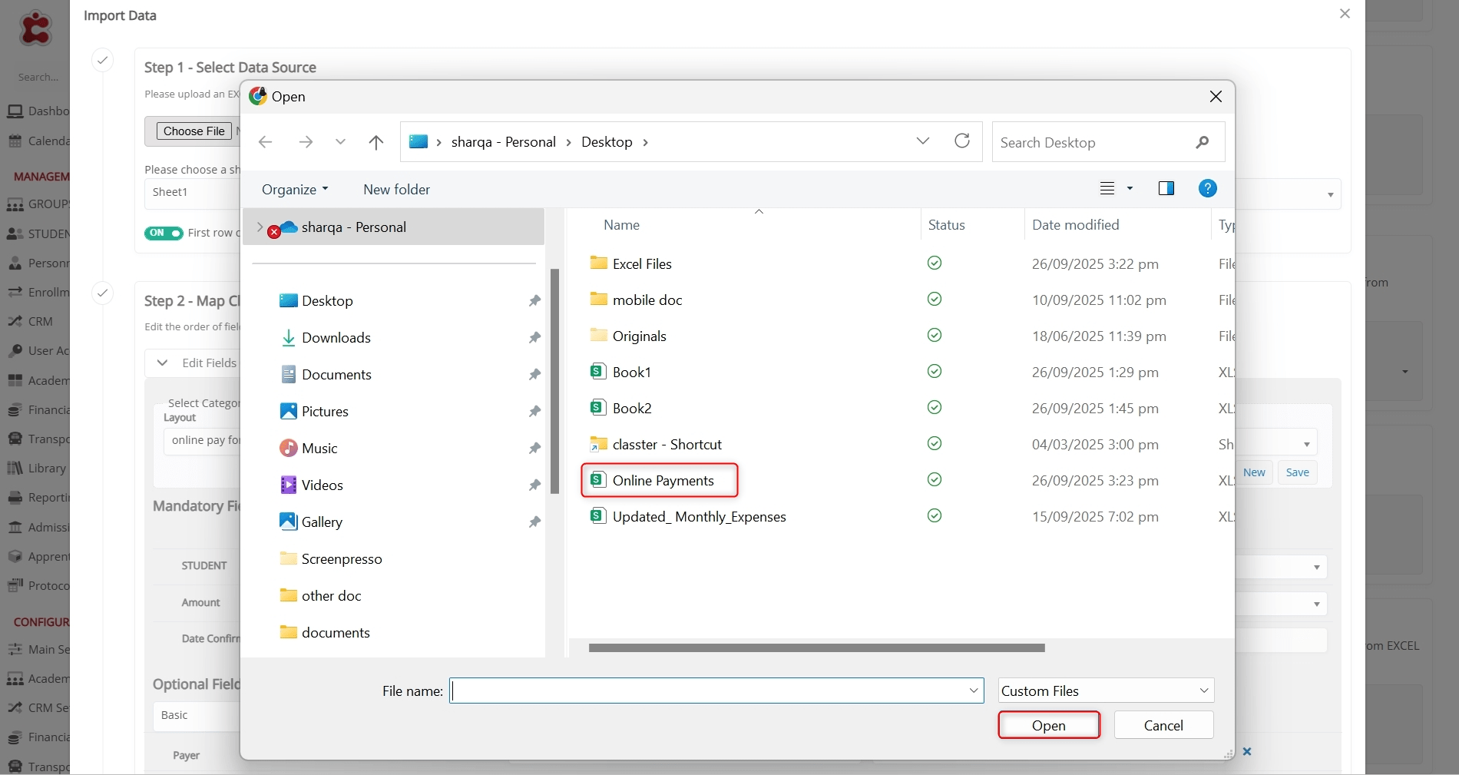Open the Excel Files folder

coord(641,264)
